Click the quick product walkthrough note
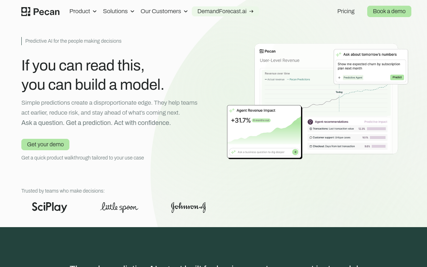The width and height of the screenshot is (427, 267). [83, 158]
